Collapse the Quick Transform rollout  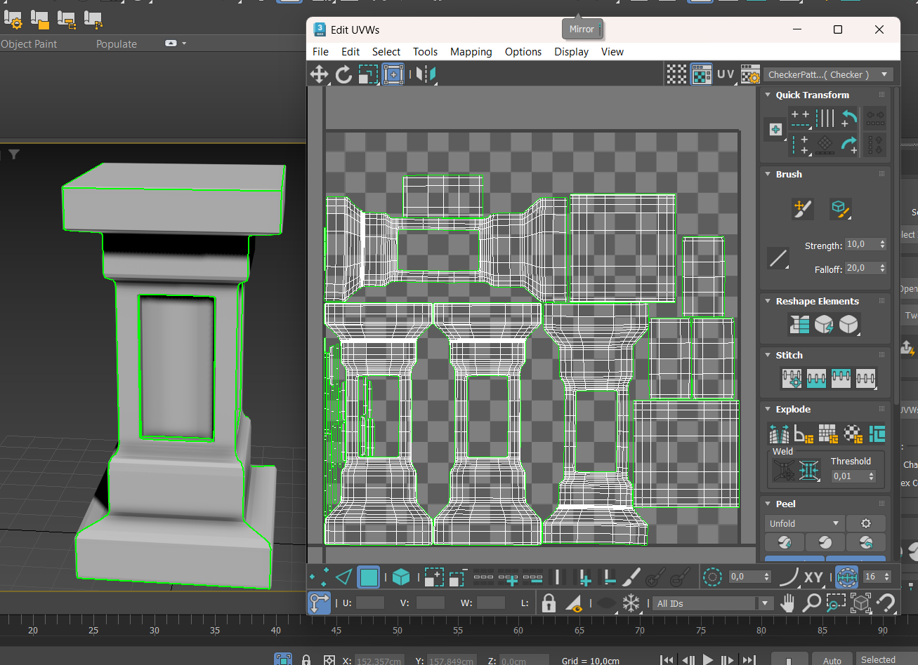(x=769, y=95)
